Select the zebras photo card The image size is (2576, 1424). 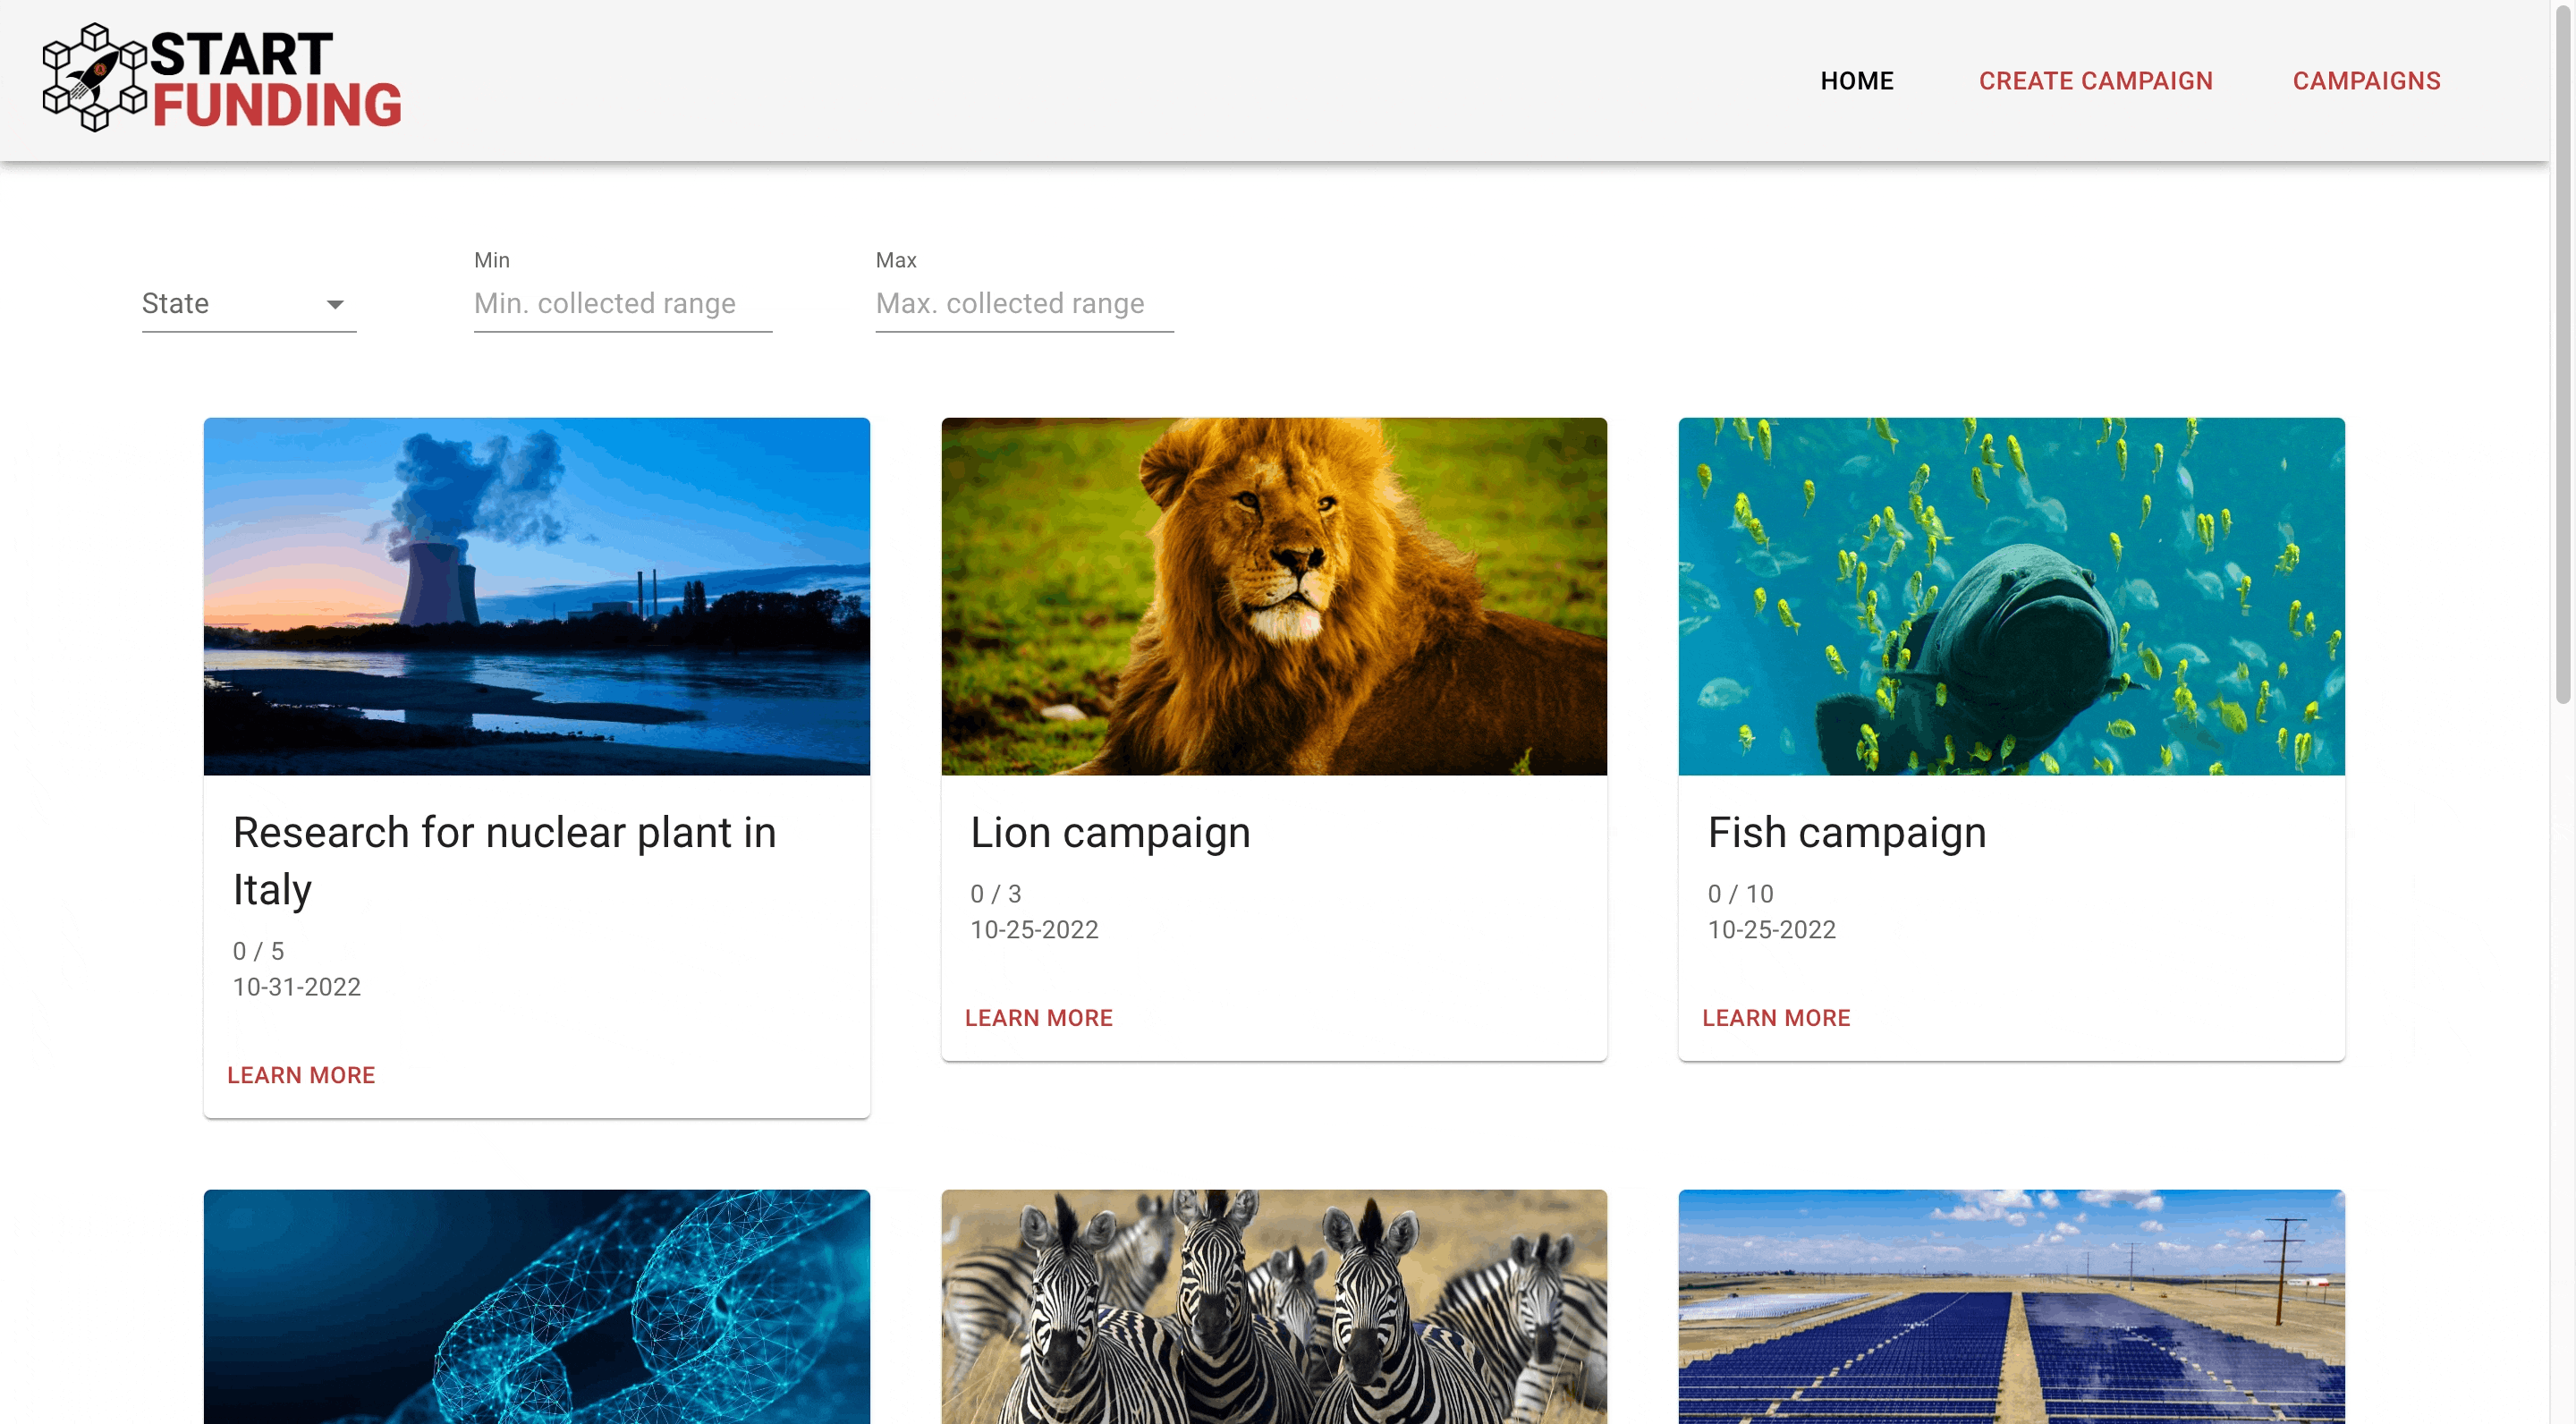(x=1273, y=1306)
